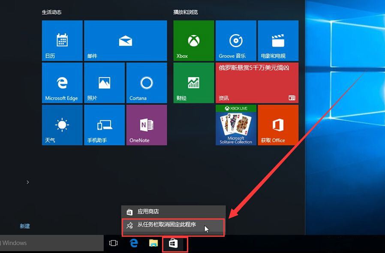385x253 pixels.
Task: Open Edge from the taskbar
Action: [134, 243]
